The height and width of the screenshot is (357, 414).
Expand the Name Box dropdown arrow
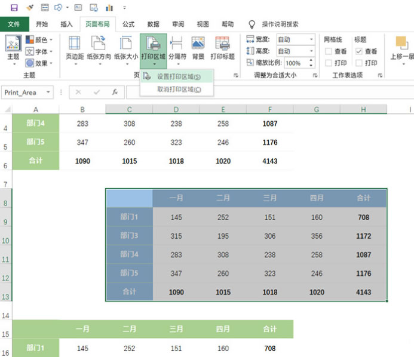point(48,93)
